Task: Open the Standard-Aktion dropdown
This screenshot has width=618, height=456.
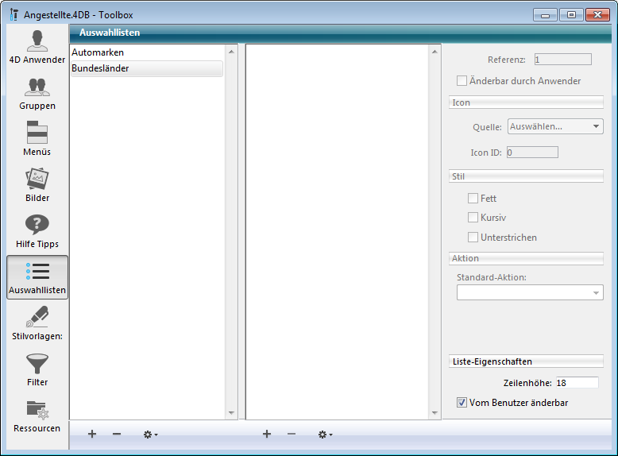Action: point(530,293)
